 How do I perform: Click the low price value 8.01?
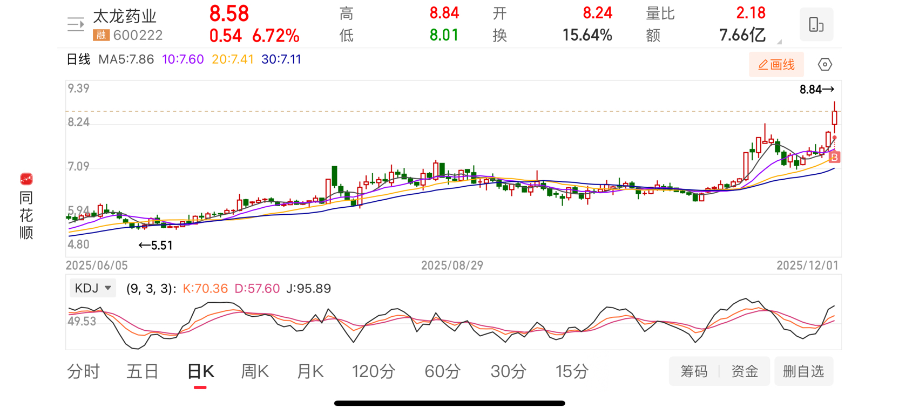444,35
